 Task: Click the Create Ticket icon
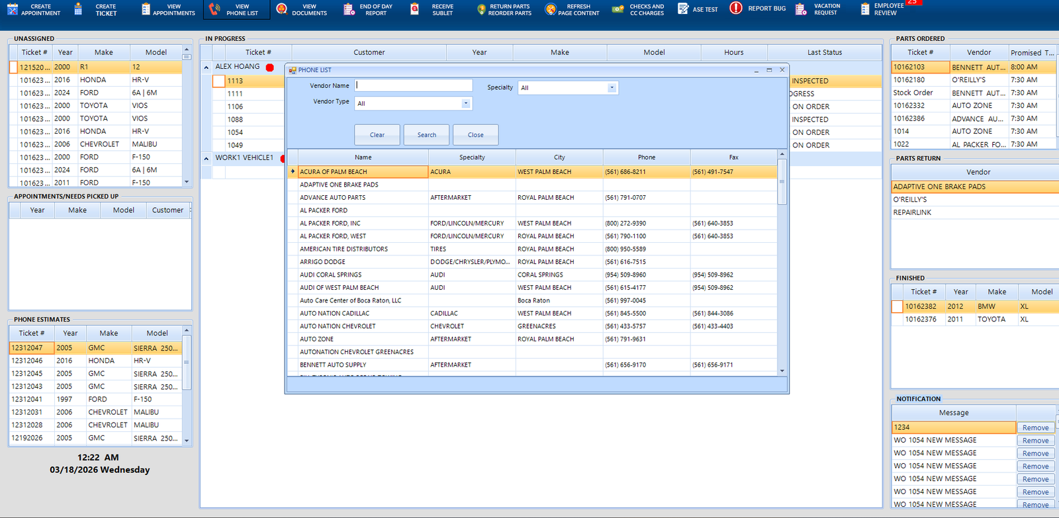pyautogui.click(x=78, y=9)
